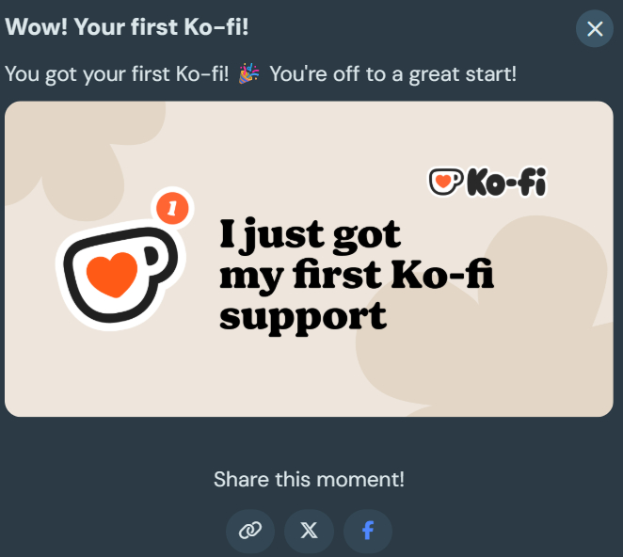Screen dimensions: 623x557
Task: Click the "You're off to a great start!" text
Action: point(392,73)
